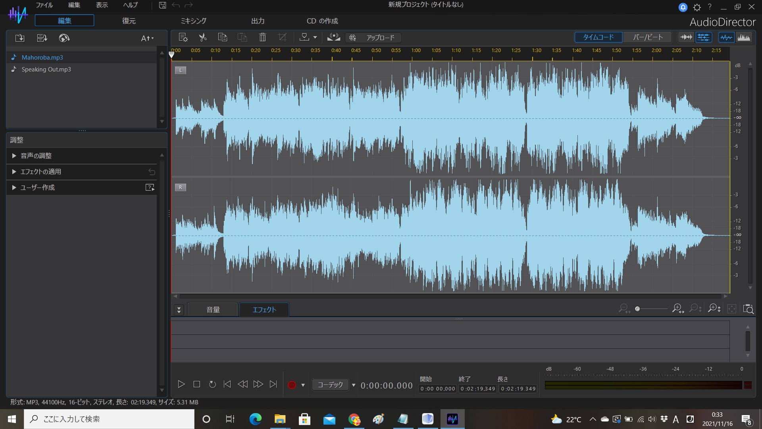This screenshot has width=762, height=429.
Task: Click the Copy icon in toolbar
Action: click(x=222, y=37)
